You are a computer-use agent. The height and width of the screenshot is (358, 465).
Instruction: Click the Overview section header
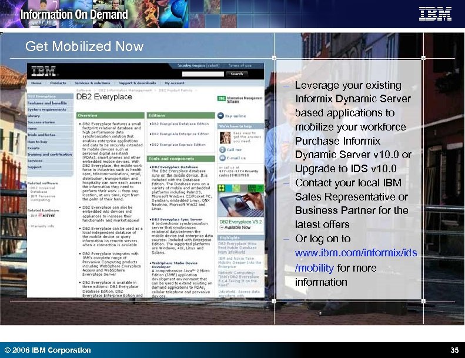pyautogui.click(x=111, y=115)
